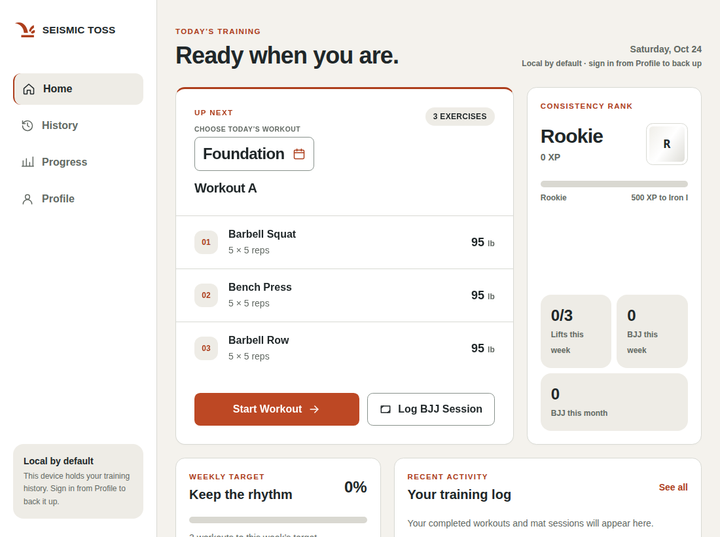Click the 3 Exercises badge
Screen dimensions: 720x537
coord(459,117)
